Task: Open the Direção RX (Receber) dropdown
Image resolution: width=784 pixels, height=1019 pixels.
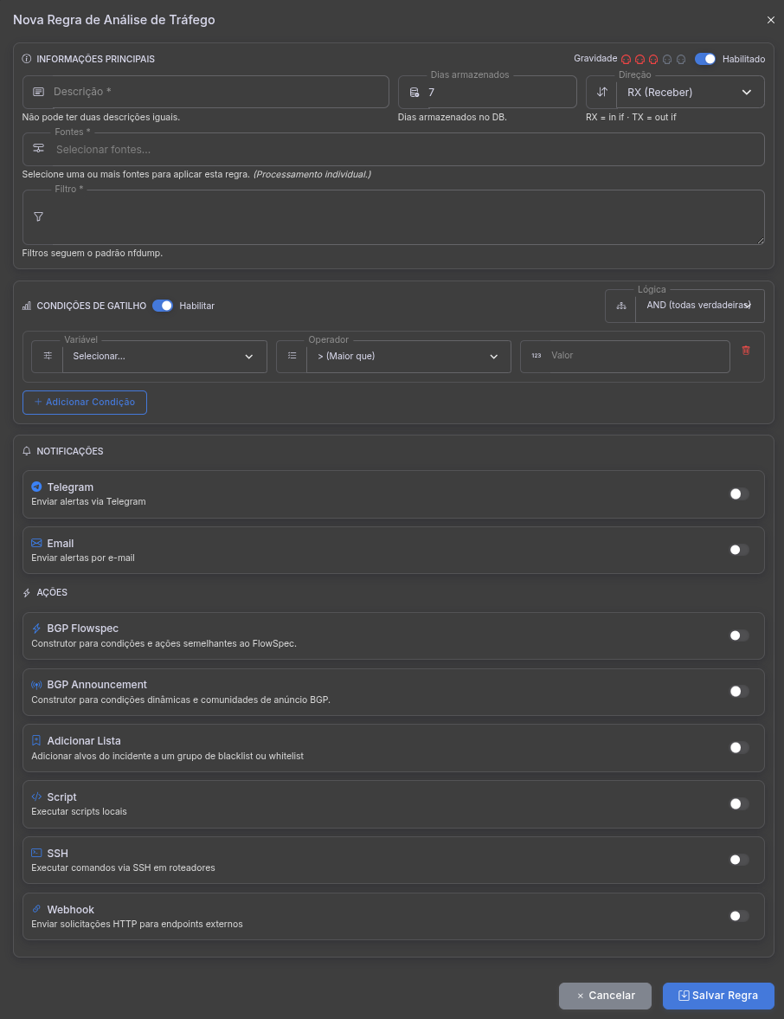Action: 691,92
